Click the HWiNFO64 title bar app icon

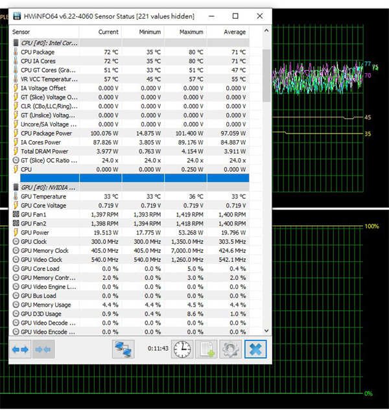coord(17,16)
